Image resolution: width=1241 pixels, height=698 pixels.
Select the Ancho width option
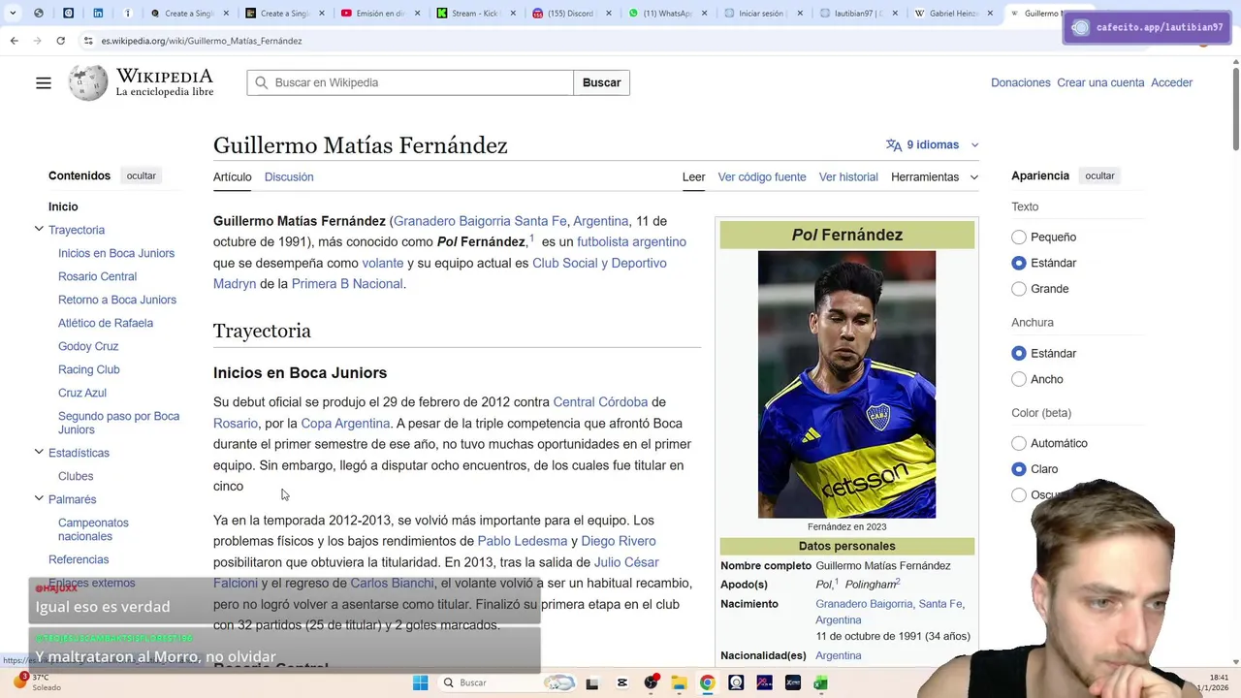click(x=1018, y=379)
